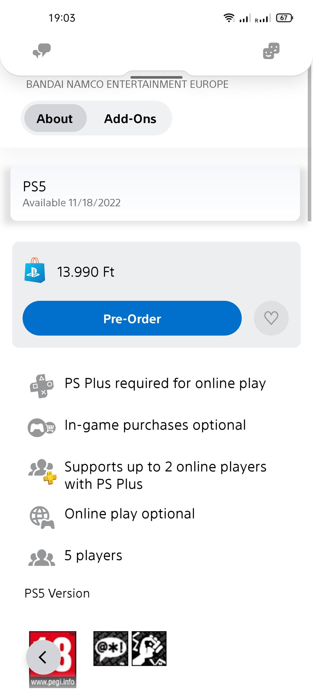313x699 pixels.
Task: Tap the in-game purchases controller cart icon
Action: point(42,428)
